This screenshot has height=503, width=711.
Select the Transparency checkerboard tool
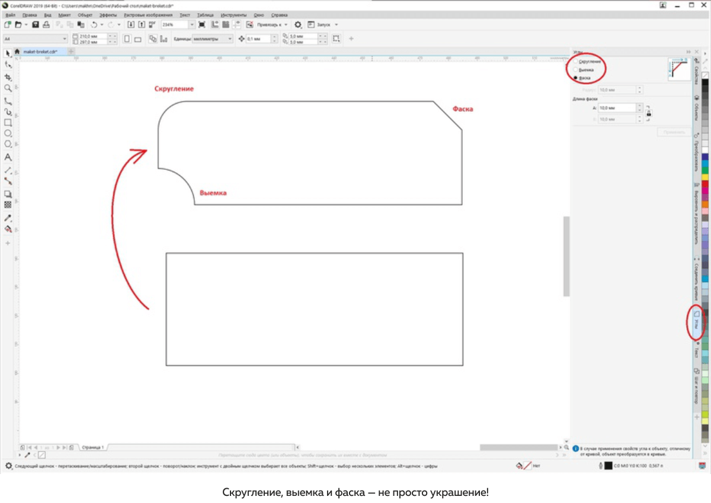8,204
